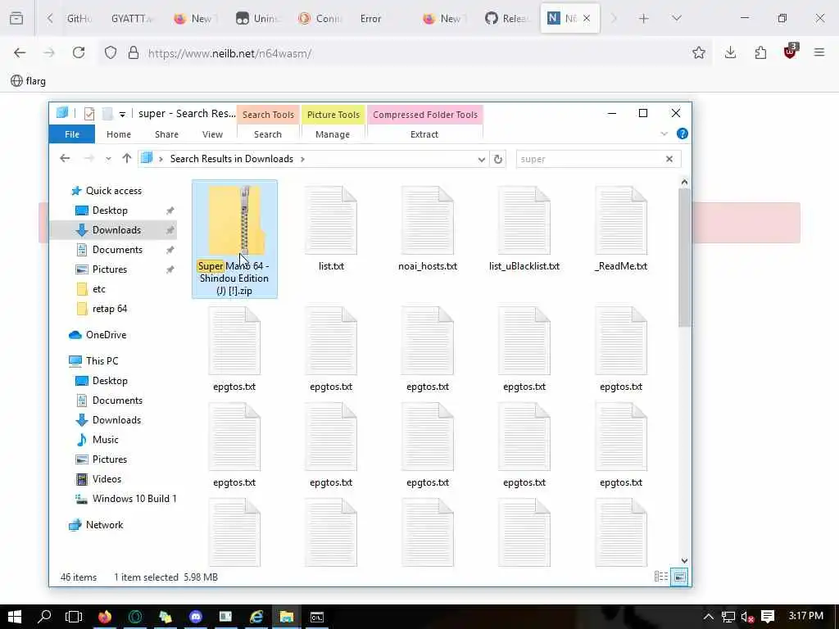
Task: Open the etc folder in the navigation pane
Action: click(x=98, y=289)
